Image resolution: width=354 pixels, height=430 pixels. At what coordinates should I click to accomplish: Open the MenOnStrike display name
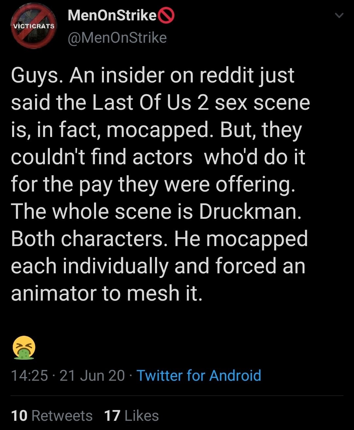(x=112, y=15)
